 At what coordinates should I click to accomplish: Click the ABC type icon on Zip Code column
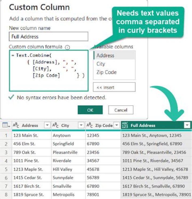click(x=90, y=125)
